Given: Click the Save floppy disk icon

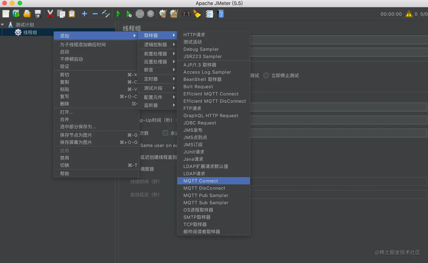Looking at the screenshot, I should click(38, 14).
